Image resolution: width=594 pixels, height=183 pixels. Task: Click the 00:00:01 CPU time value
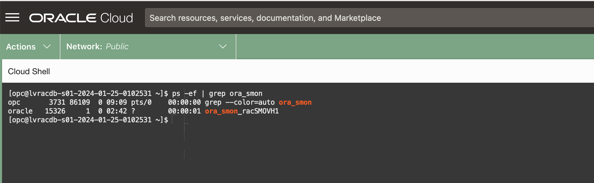184,111
